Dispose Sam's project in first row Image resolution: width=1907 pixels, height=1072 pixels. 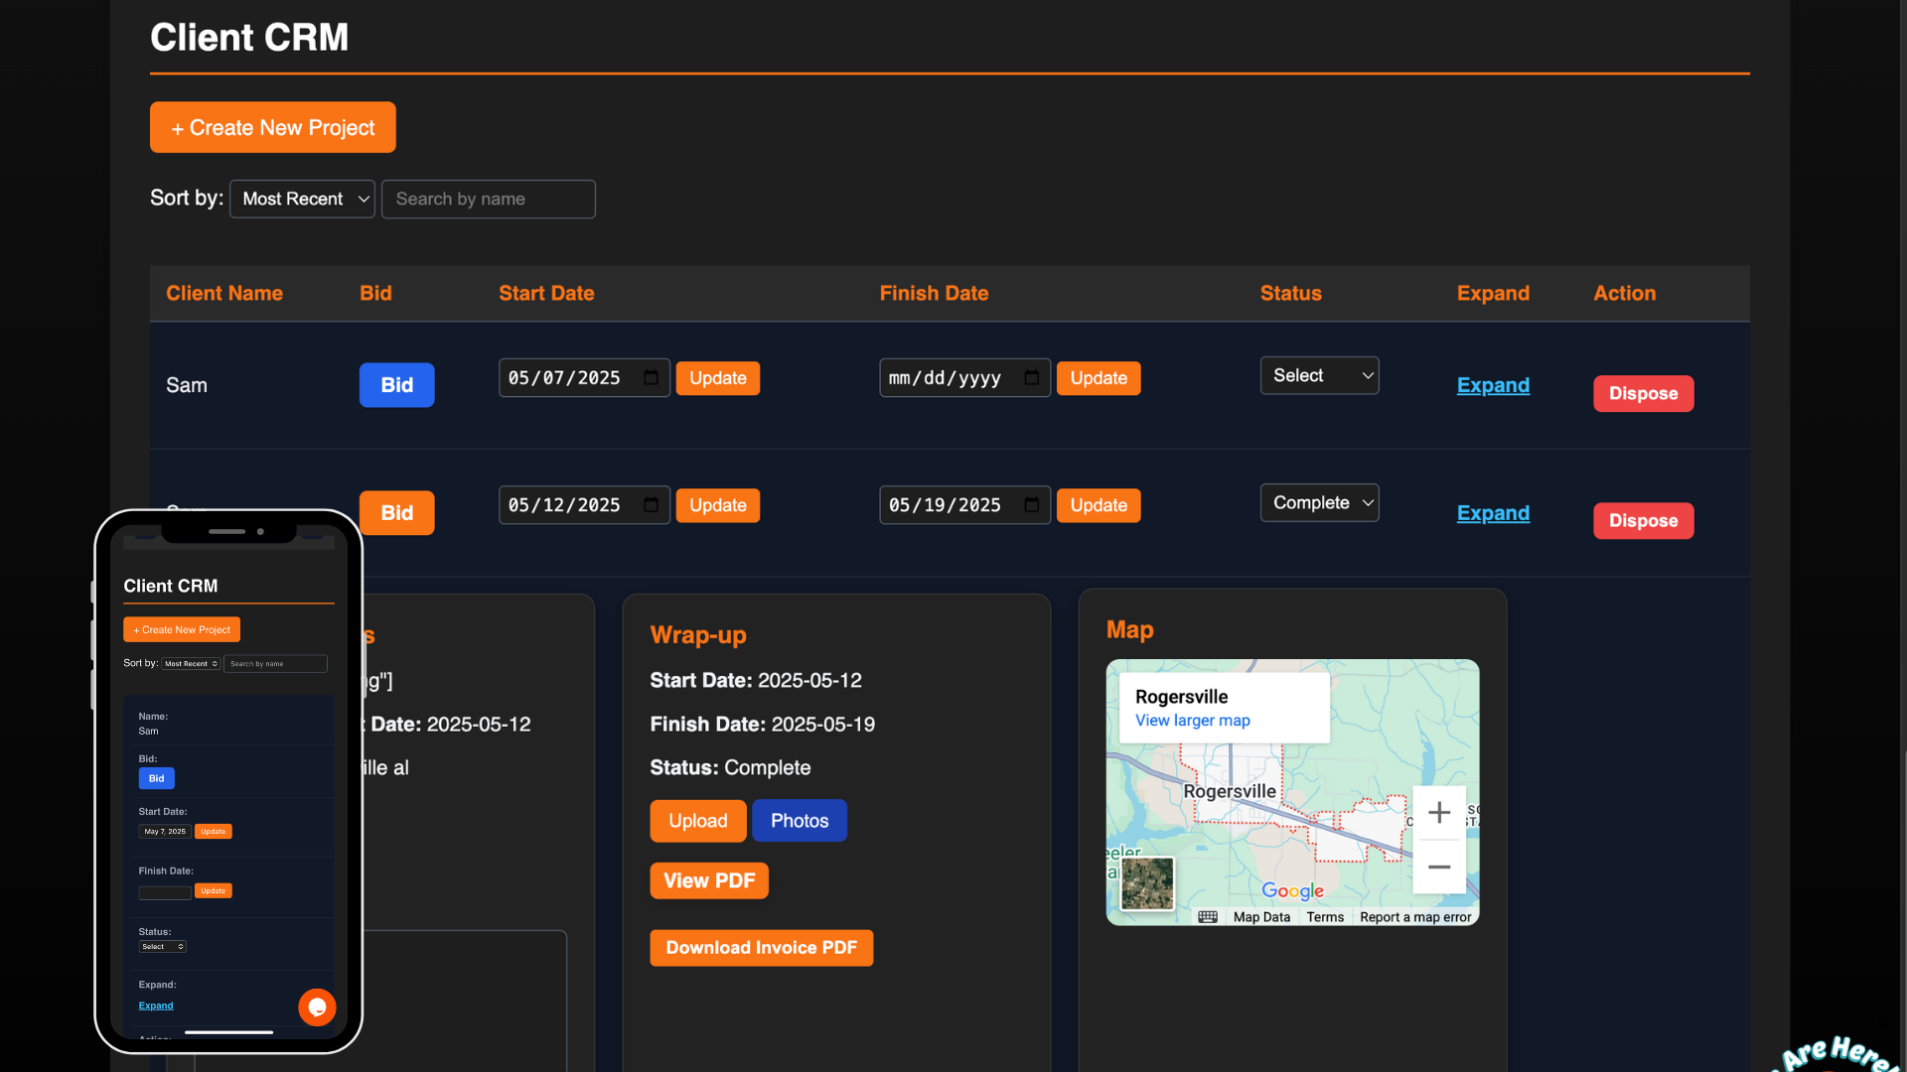(x=1643, y=393)
